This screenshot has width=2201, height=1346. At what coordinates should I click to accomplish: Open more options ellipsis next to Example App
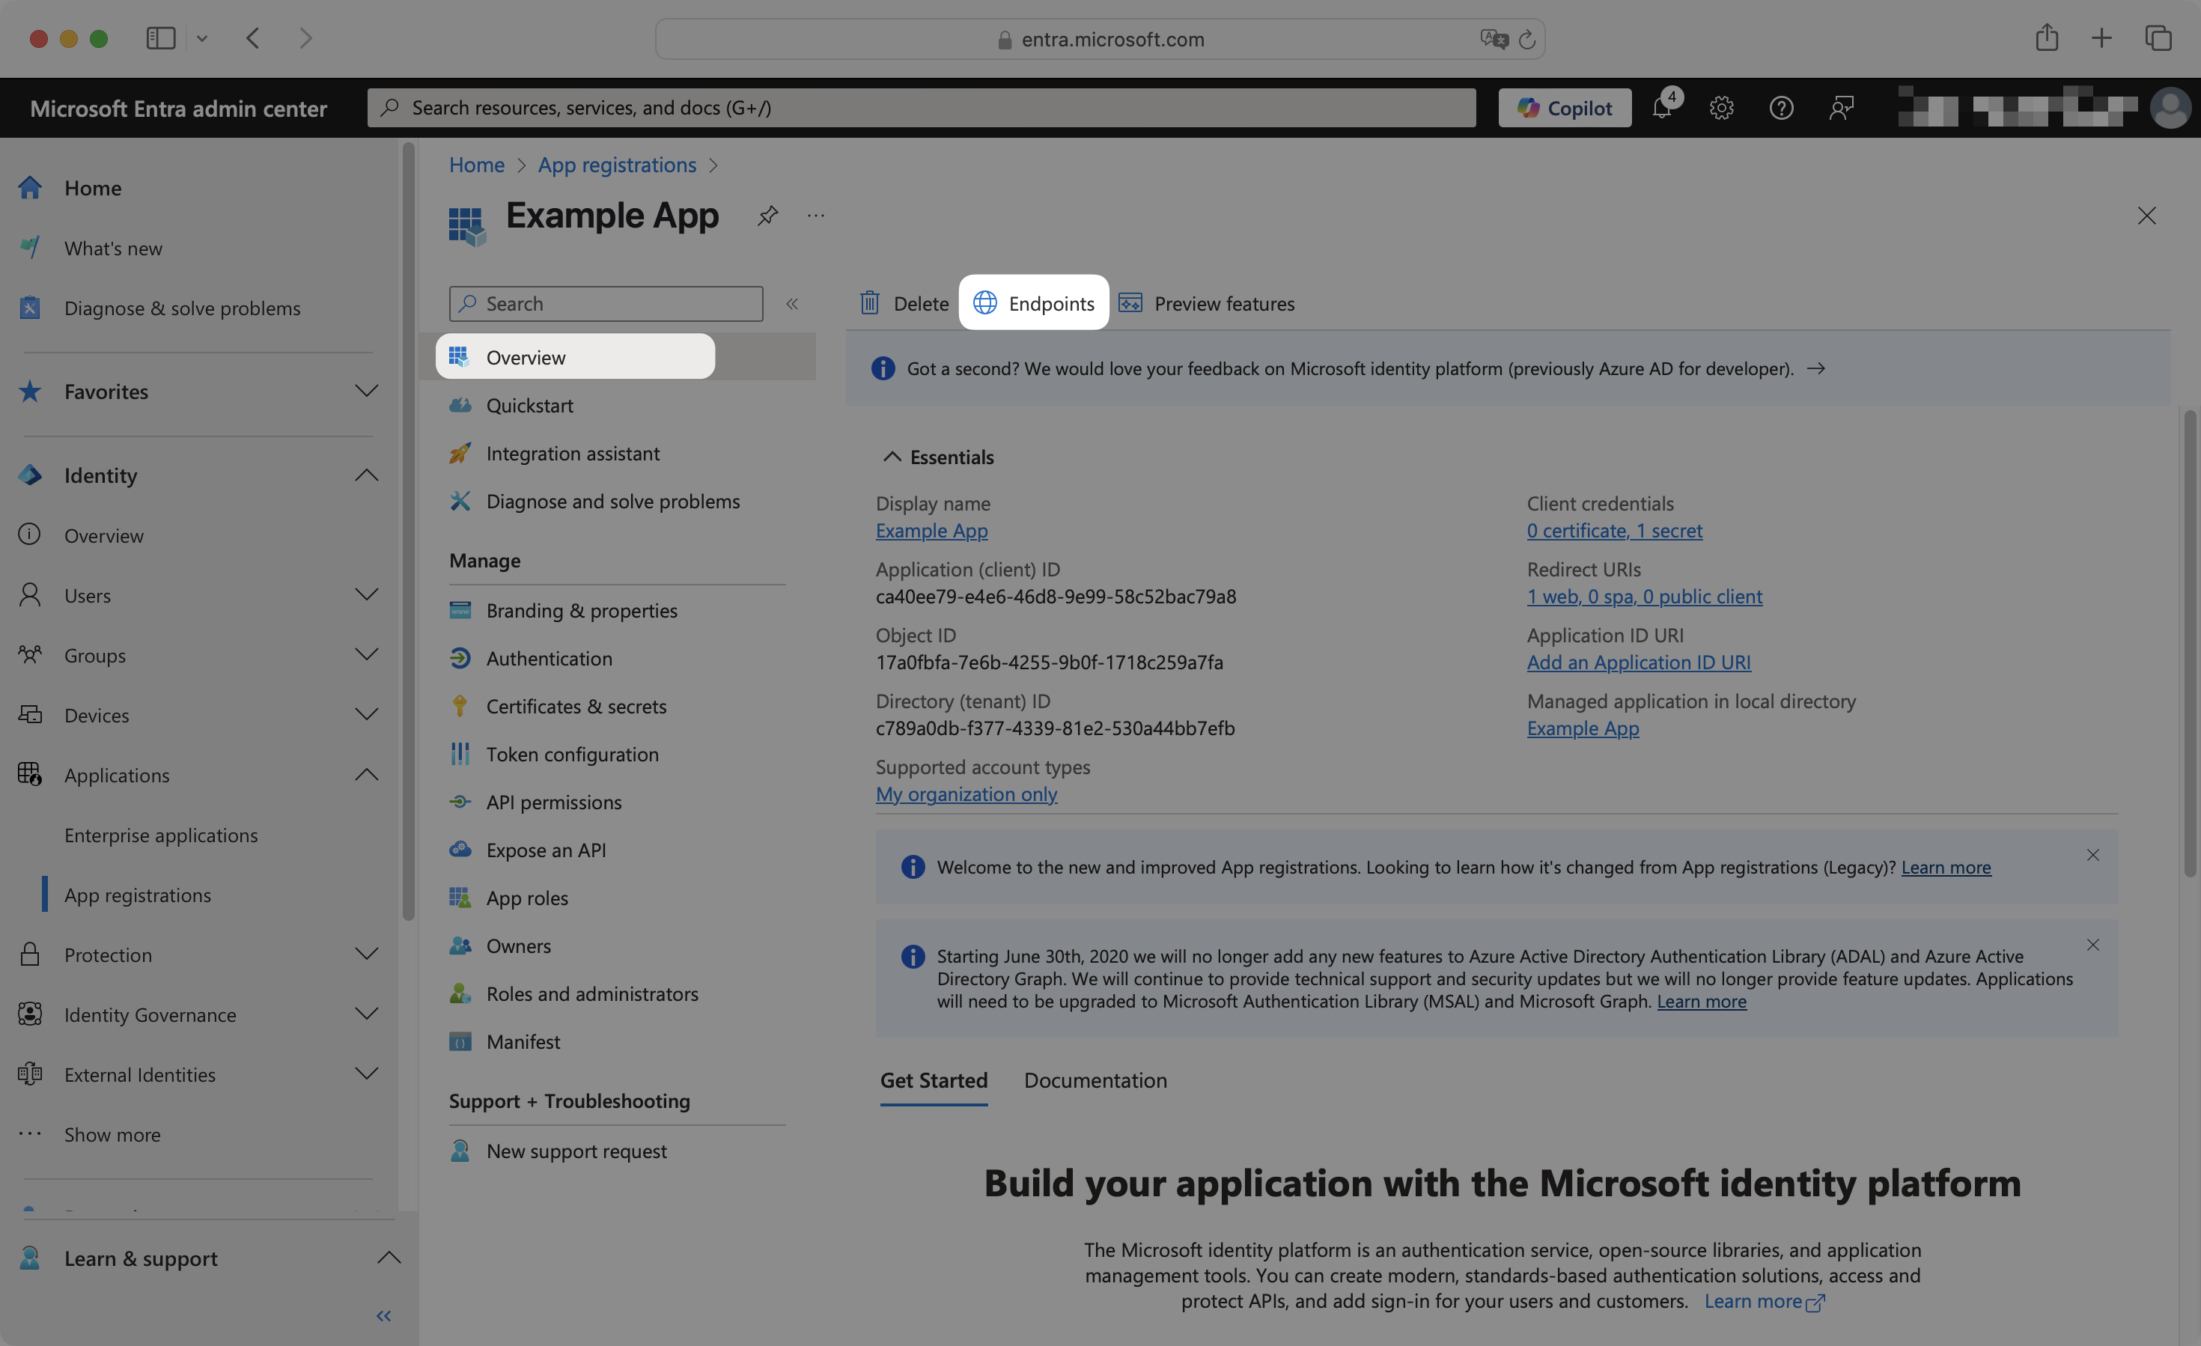coord(815,216)
